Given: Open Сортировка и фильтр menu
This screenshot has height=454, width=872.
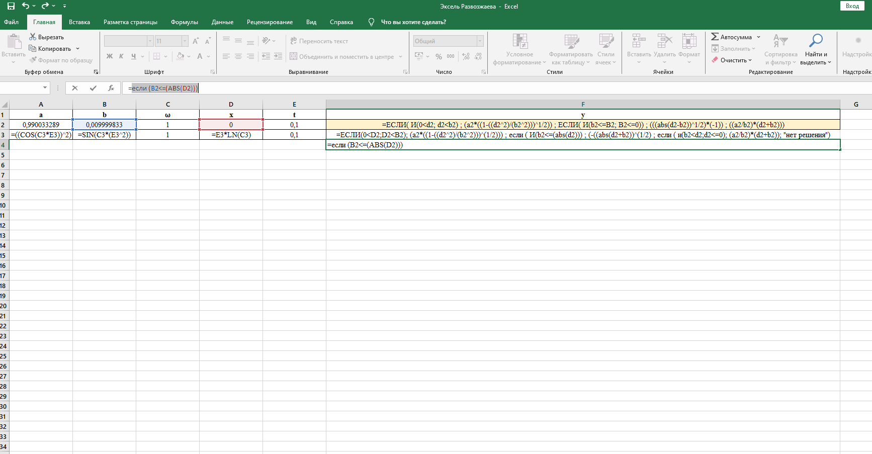Looking at the screenshot, I should [781, 49].
